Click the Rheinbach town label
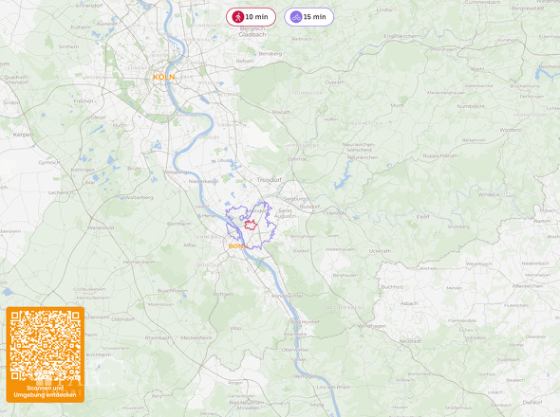560x417 pixels. pyautogui.click(x=159, y=337)
